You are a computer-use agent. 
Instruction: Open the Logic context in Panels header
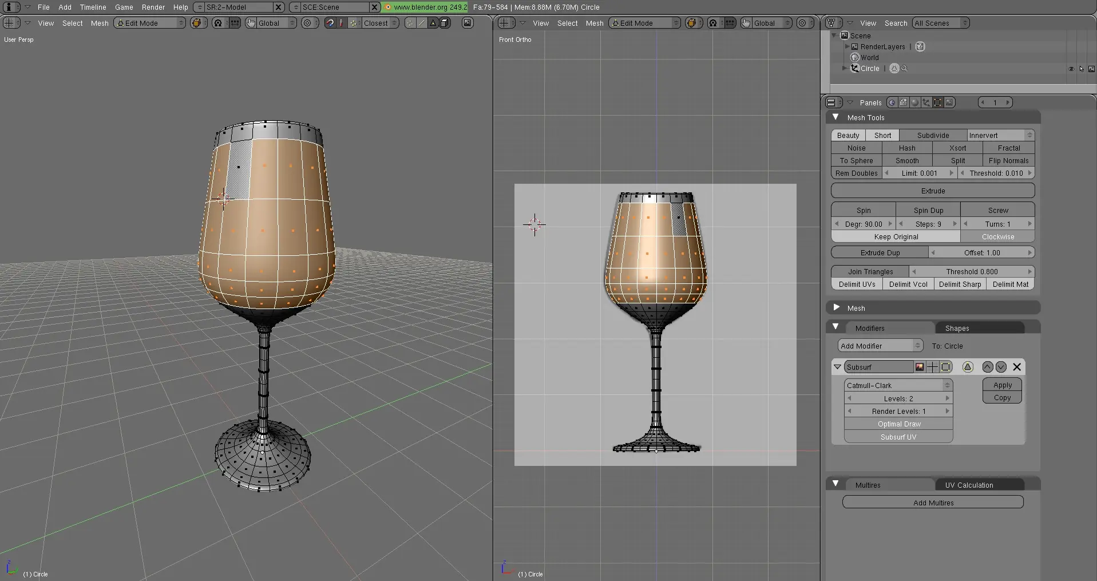892,102
